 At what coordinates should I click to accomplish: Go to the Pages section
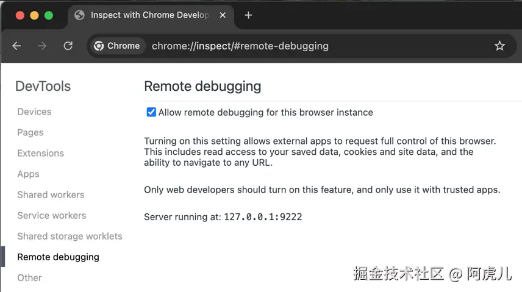[x=30, y=132]
